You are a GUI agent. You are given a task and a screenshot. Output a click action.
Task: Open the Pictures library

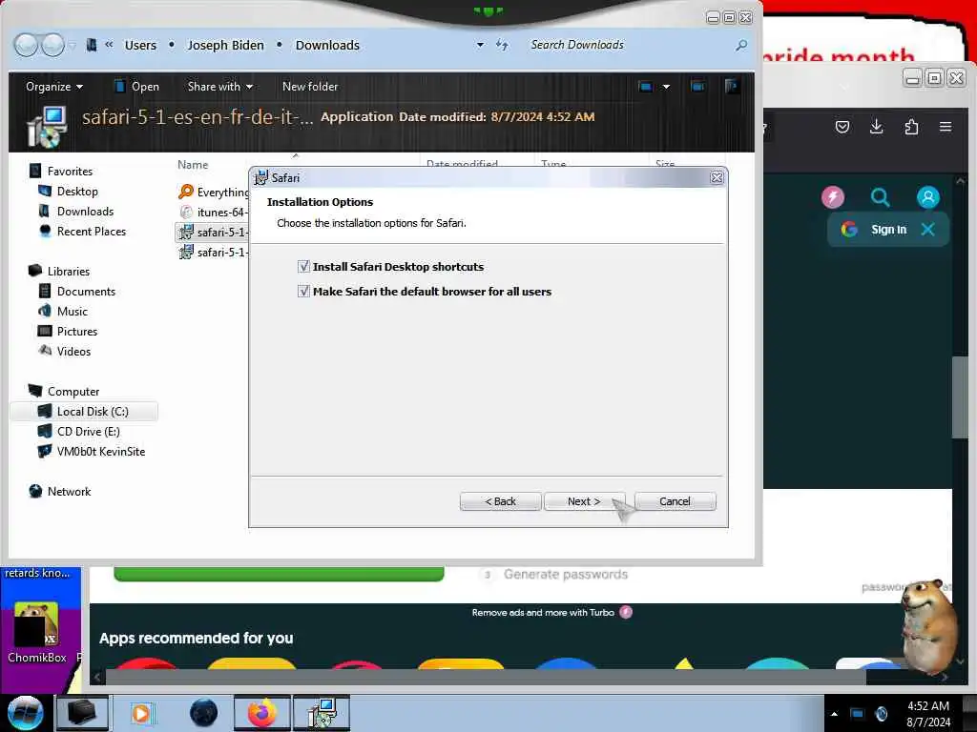click(68, 331)
